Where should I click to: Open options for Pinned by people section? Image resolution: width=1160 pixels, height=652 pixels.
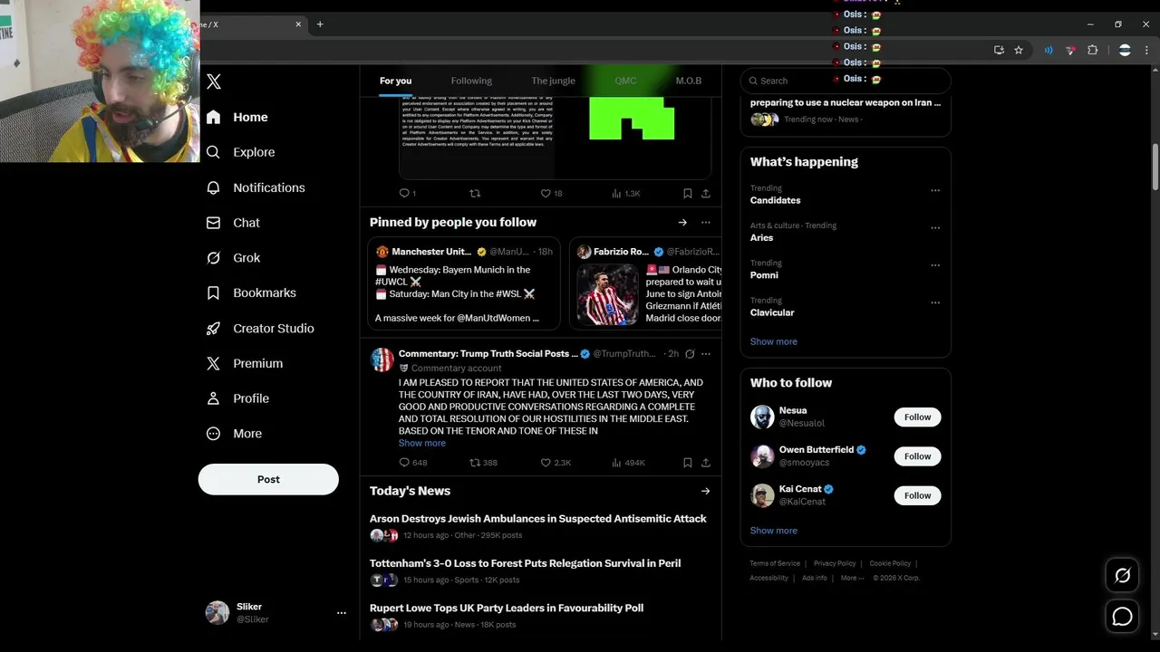(705, 222)
